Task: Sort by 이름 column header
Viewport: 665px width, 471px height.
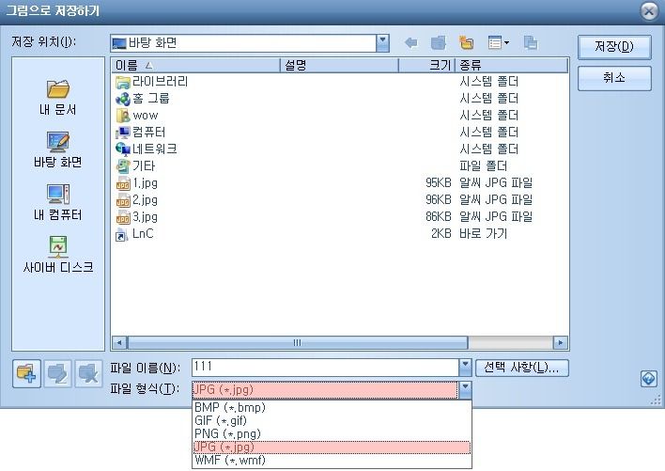Action: [195, 66]
